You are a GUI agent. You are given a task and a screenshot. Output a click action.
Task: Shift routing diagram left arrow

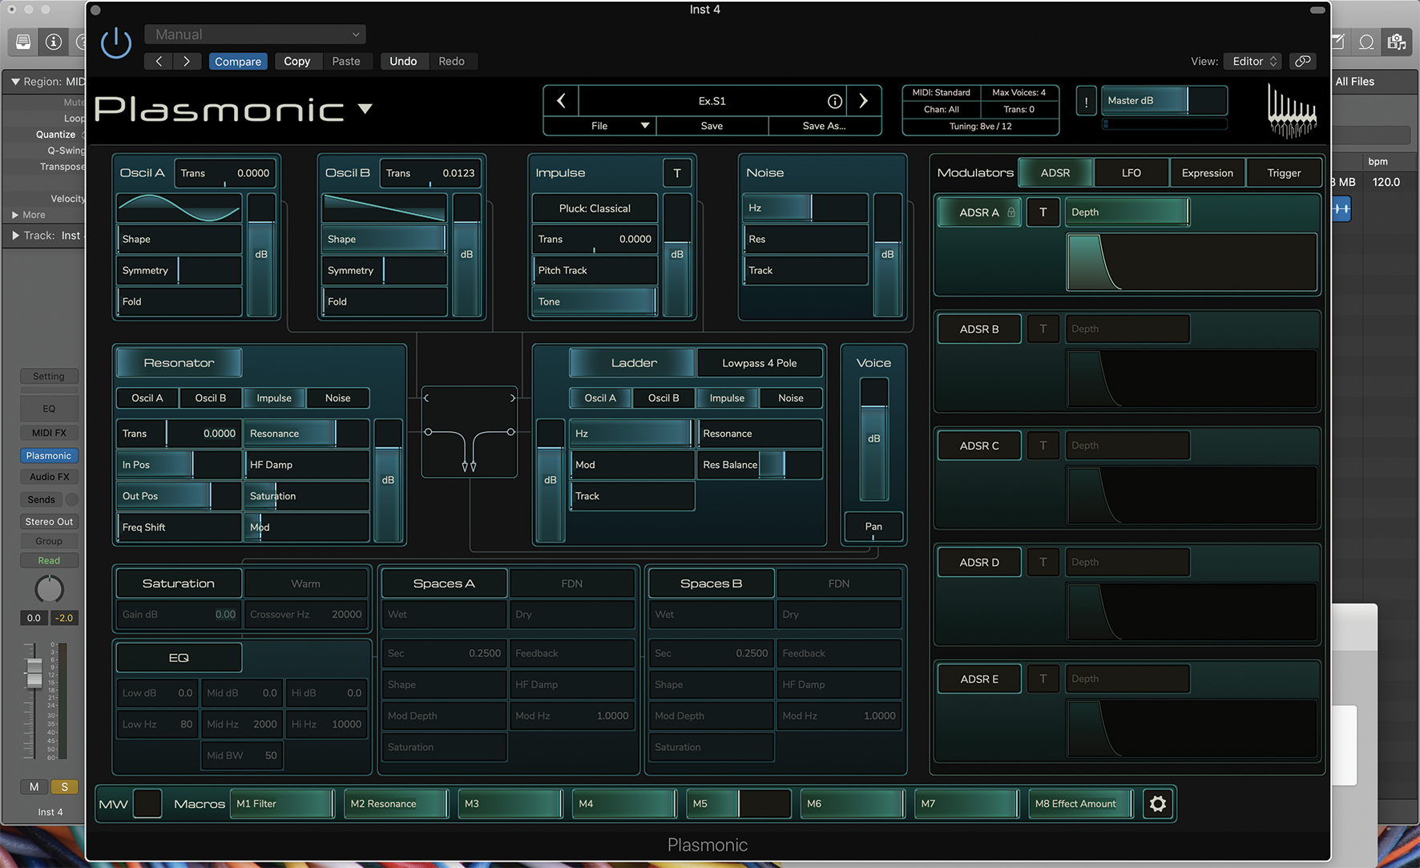point(426,398)
